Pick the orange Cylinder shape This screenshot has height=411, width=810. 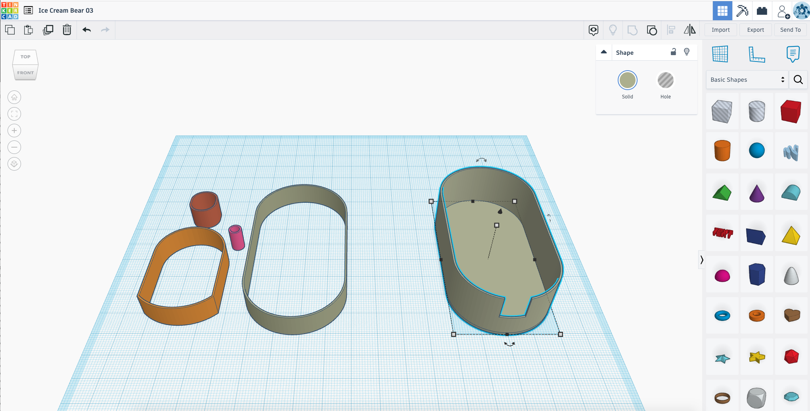[x=722, y=151]
